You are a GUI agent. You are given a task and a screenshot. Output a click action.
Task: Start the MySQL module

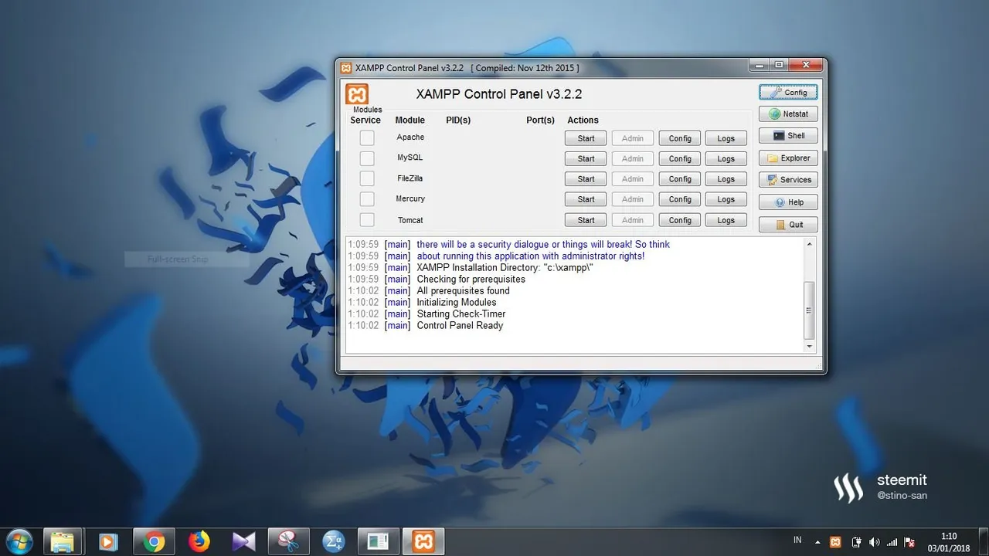[586, 158]
